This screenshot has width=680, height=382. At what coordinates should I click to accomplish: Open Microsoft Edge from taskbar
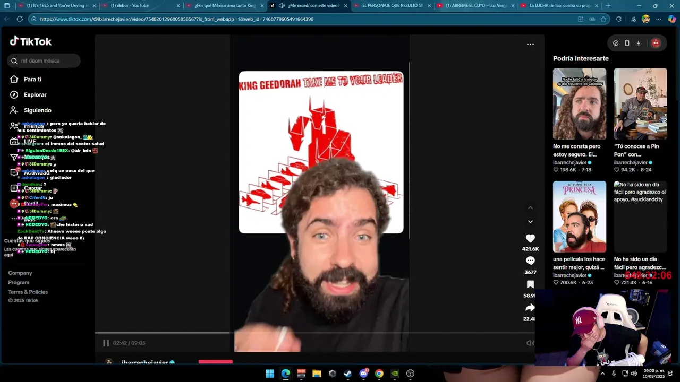(286, 374)
